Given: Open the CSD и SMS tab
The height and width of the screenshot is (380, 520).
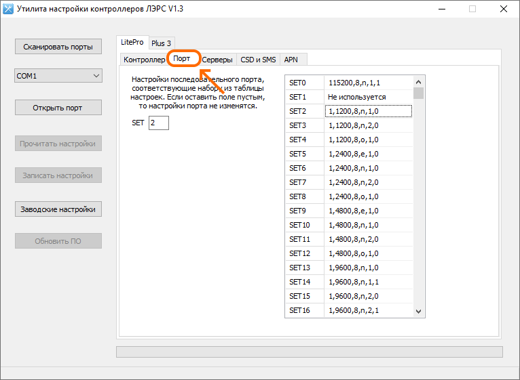Looking at the screenshot, I should pos(258,60).
